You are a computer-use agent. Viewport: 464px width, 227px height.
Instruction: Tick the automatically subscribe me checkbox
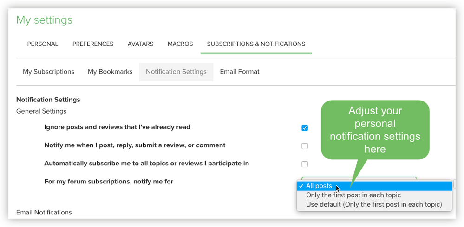click(x=305, y=164)
